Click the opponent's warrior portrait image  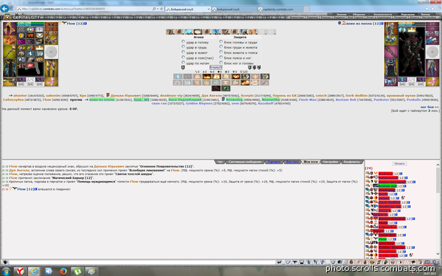pyautogui.click(x=411, y=52)
